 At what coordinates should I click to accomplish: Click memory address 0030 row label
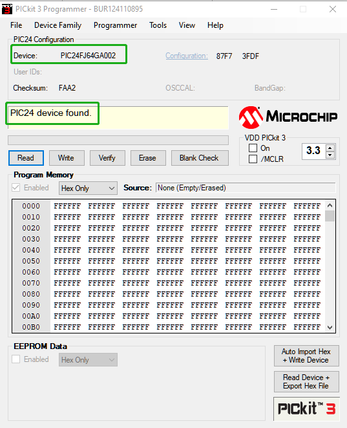click(x=31, y=239)
